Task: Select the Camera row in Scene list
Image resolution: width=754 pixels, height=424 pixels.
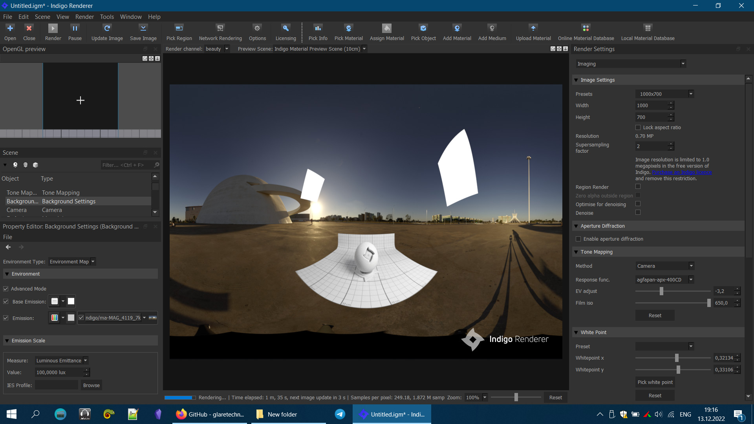Action: click(77, 210)
